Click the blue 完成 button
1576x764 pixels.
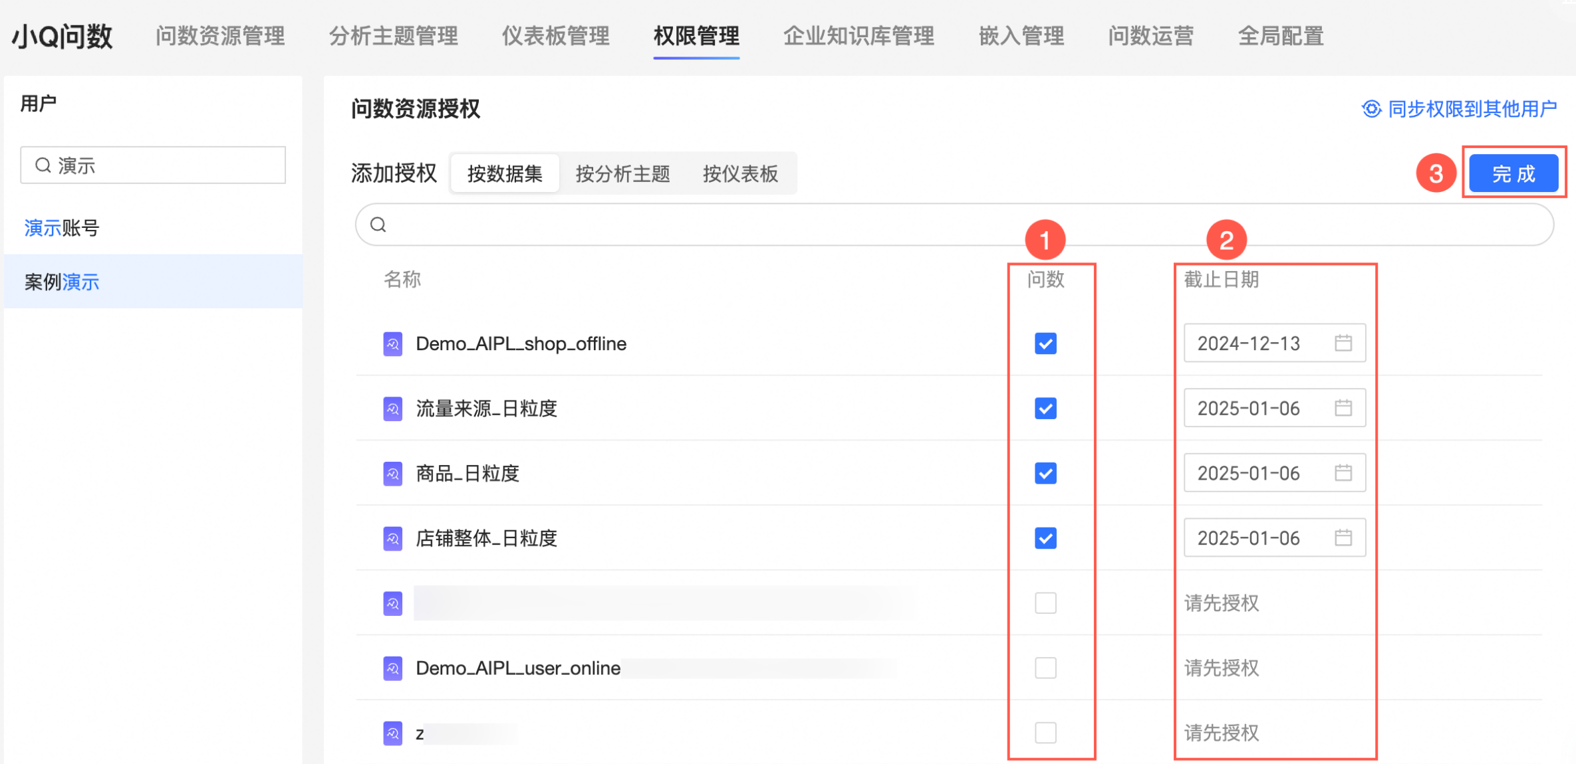[1513, 174]
